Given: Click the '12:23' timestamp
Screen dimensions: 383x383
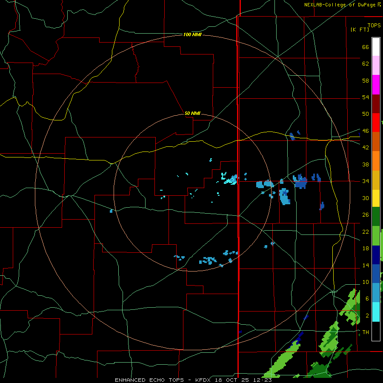Looking at the screenshot, I should (263, 380).
